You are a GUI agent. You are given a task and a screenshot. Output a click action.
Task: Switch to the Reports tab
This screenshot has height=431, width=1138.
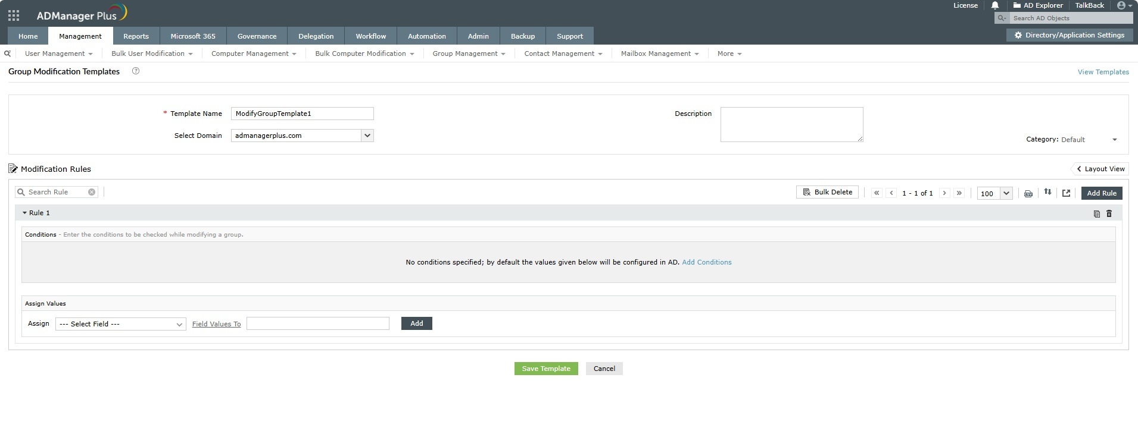click(136, 36)
